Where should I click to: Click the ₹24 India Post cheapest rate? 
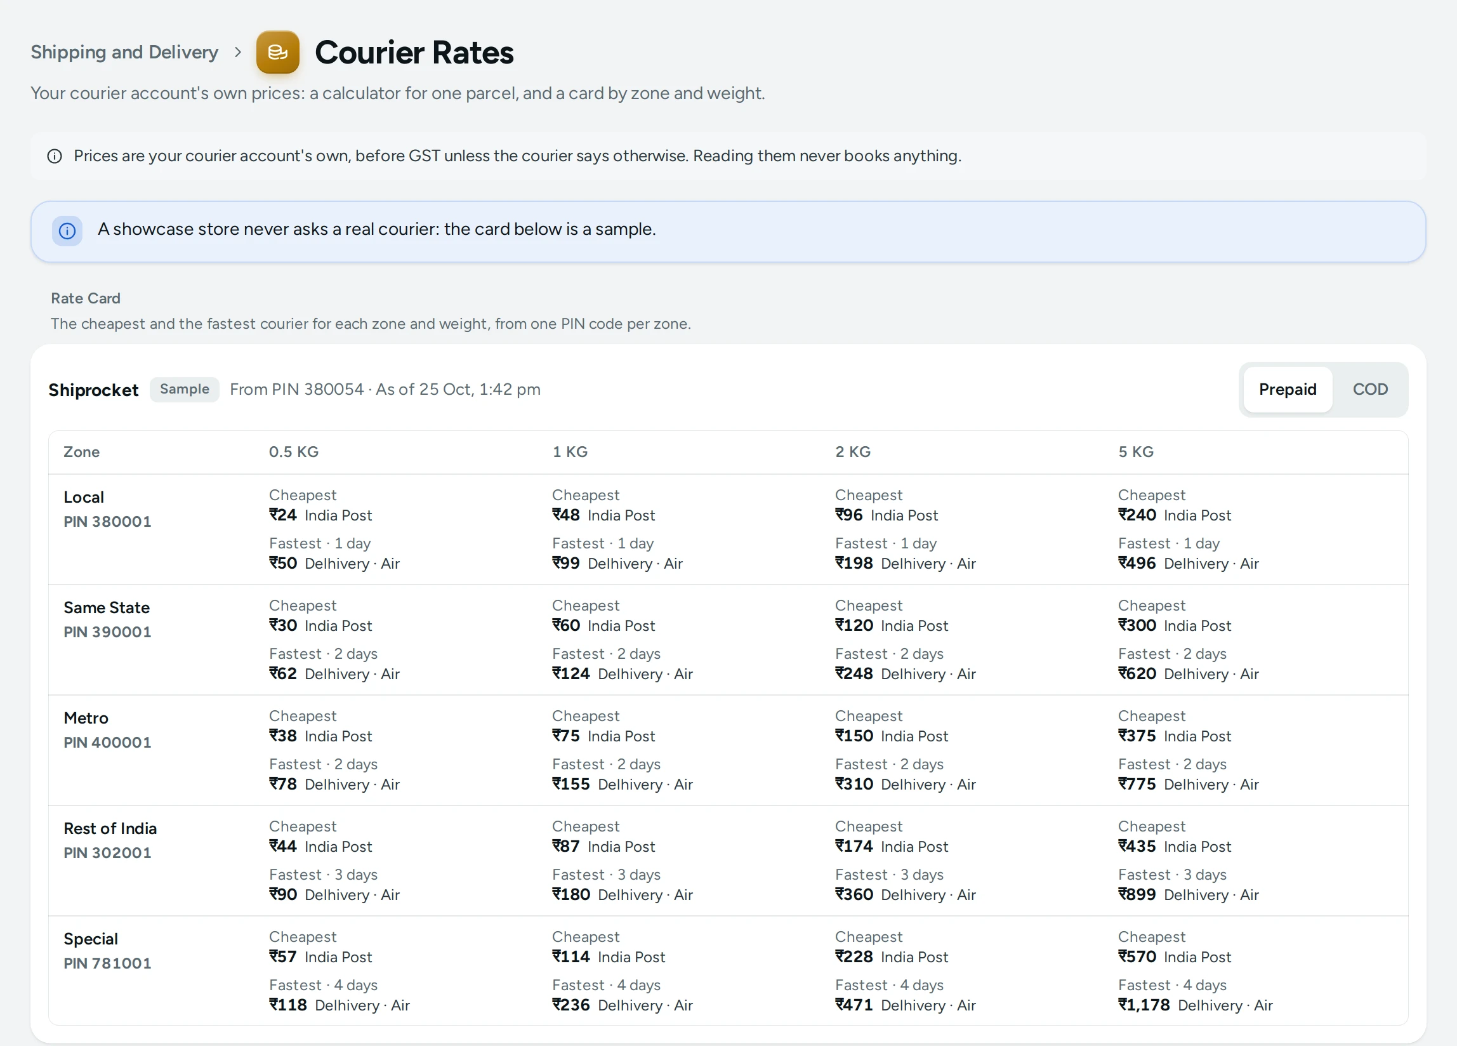pyautogui.click(x=320, y=515)
